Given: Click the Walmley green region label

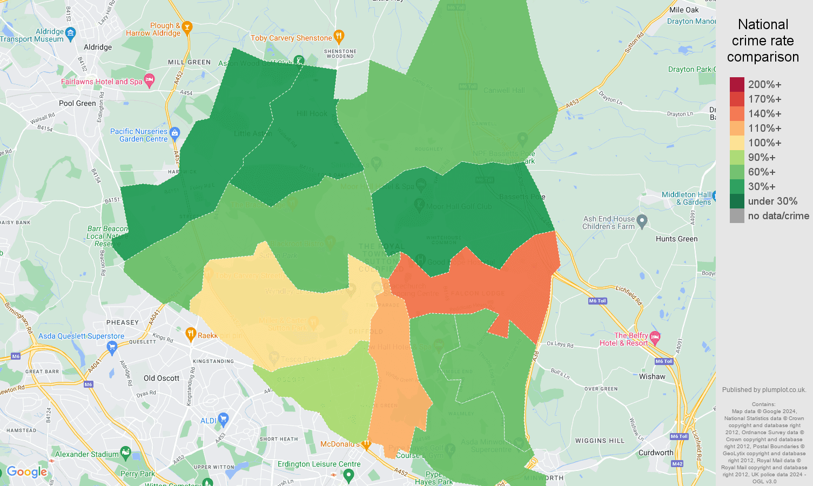Looking at the screenshot, I should coord(461,414).
